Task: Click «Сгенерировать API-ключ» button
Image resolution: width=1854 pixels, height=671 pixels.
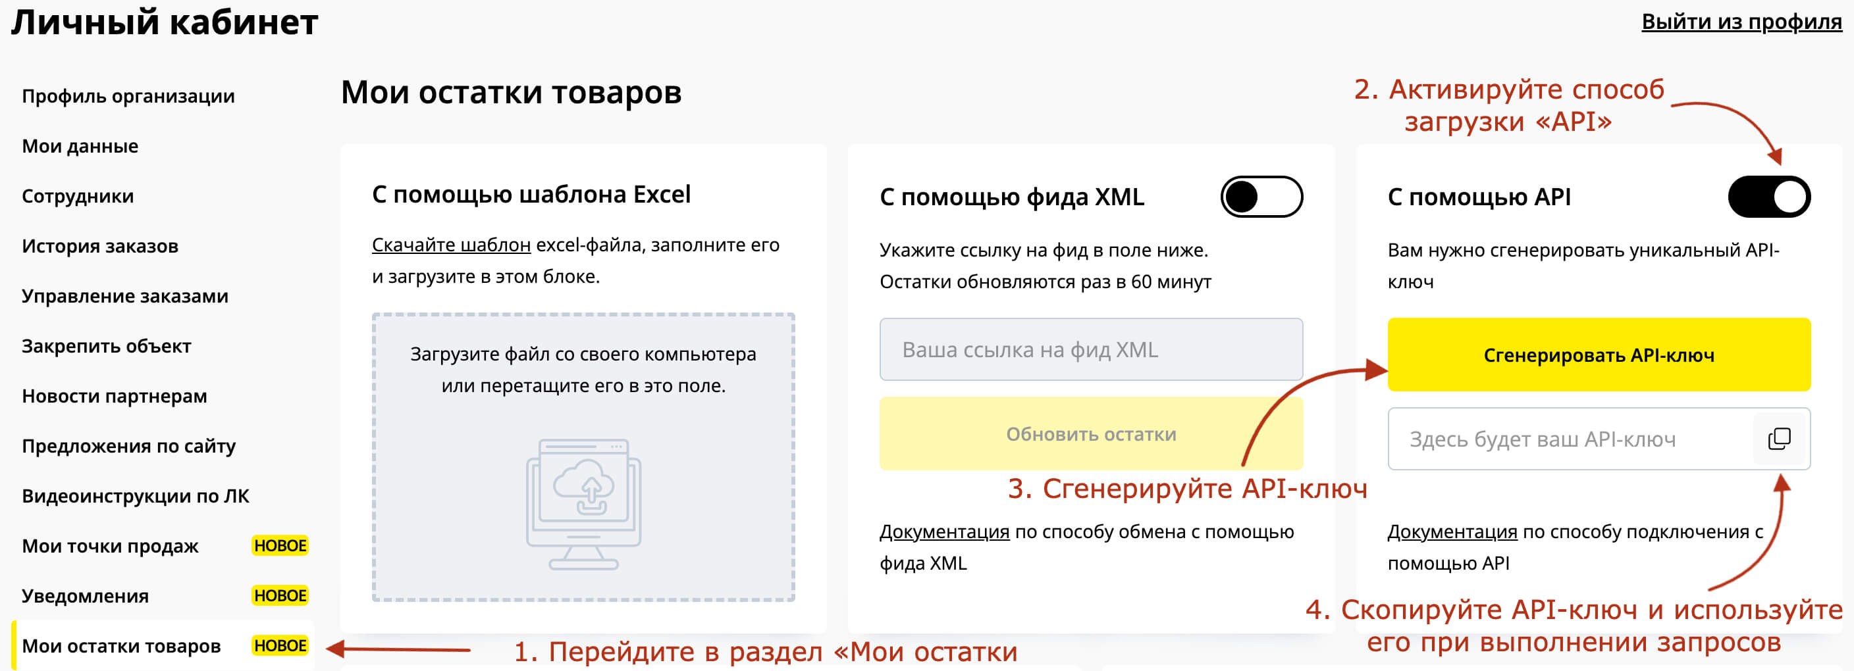Action: click(1599, 355)
